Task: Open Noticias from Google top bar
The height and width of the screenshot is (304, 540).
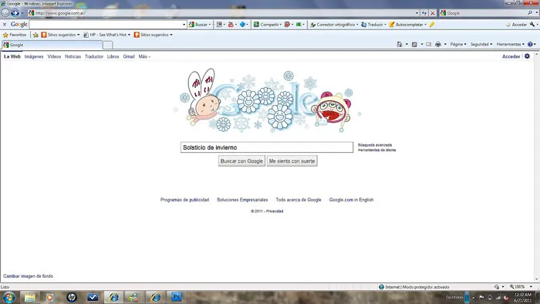Action: point(73,56)
